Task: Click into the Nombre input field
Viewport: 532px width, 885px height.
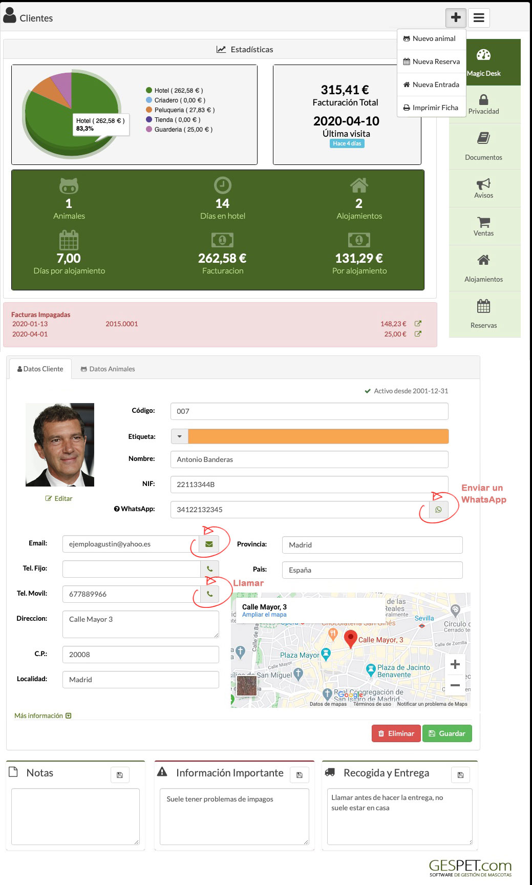Action: coord(309,459)
